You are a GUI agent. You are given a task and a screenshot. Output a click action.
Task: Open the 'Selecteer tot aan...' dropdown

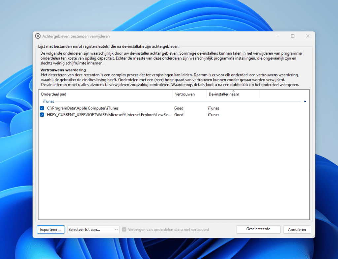tap(93, 230)
